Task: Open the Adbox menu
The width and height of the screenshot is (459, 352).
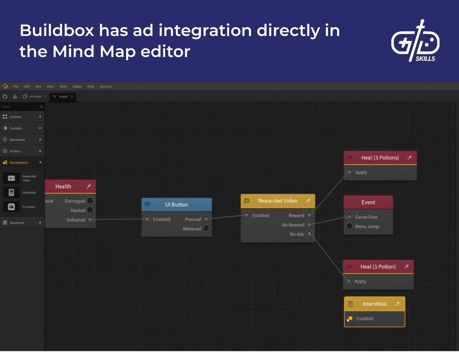Action: coord(77,86)
